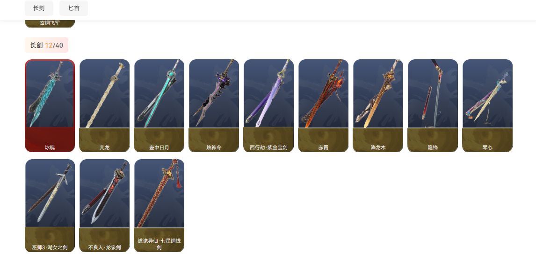Open the 亢龙 sword card
This screenshot has height=260, width=536.
(x=105, y=105)
